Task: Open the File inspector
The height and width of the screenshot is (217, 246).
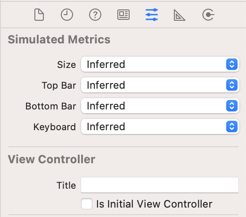Action: click(x=39, y=15)
